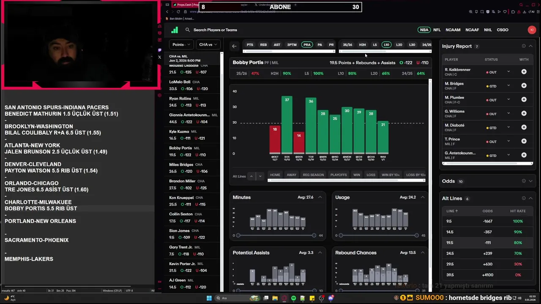The height and width of the screenshot is (304, 541).
Task: Collapse the Usage chart card
Action: pos(422,197)
